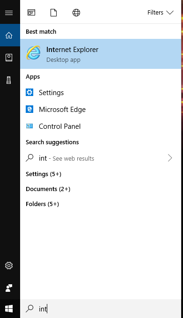Show Documents (2+) results
This screenshot has width=183, height=318.
[x=48, y=189]
